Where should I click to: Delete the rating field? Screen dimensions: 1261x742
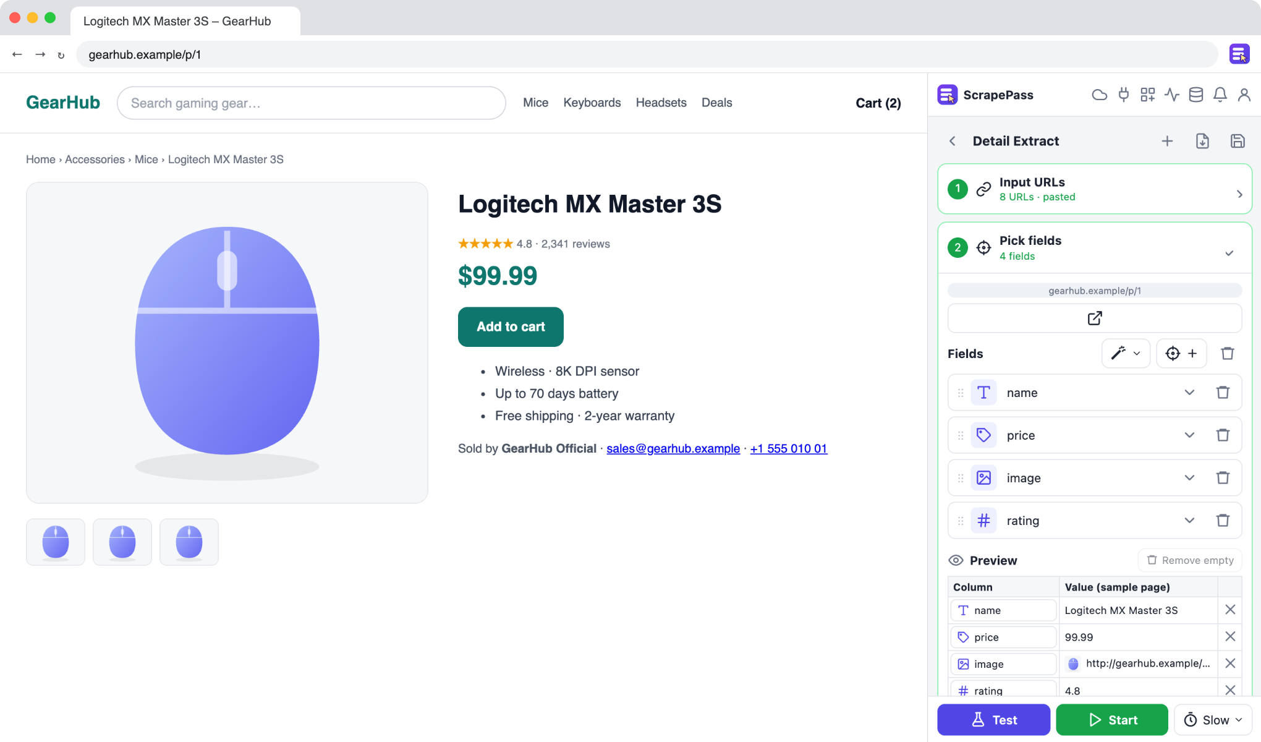1223,520
